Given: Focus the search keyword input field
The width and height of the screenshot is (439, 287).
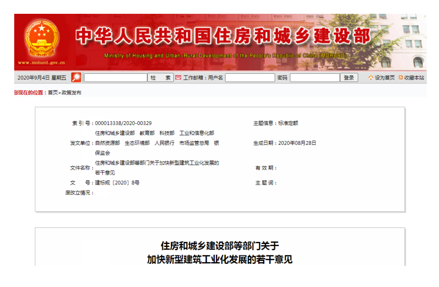Looking at the screenshot, I should coord(115,78).
